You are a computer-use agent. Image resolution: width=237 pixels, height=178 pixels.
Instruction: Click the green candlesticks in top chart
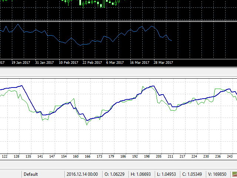click(93, 3)
